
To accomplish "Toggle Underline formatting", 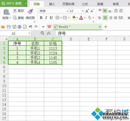I will click(51, 18).
